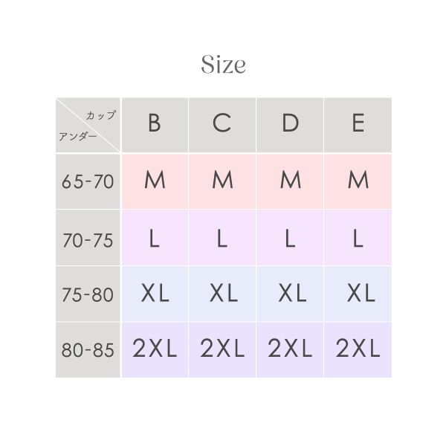
Task: Click the カップ/アンダー corner header cell
Action: click(88, 125)
